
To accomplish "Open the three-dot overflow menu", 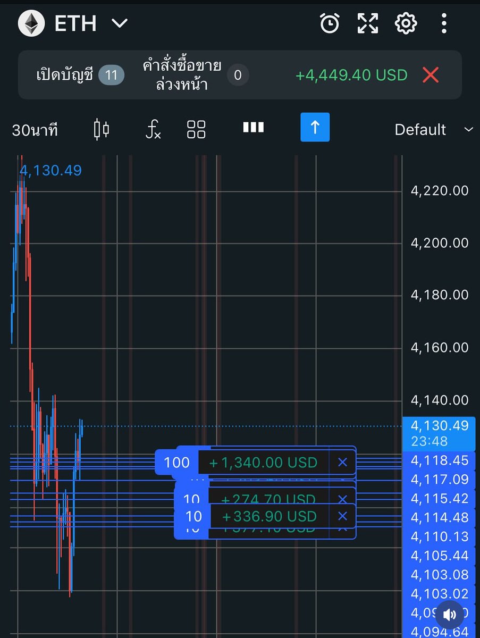I will (x=444, y=23).
